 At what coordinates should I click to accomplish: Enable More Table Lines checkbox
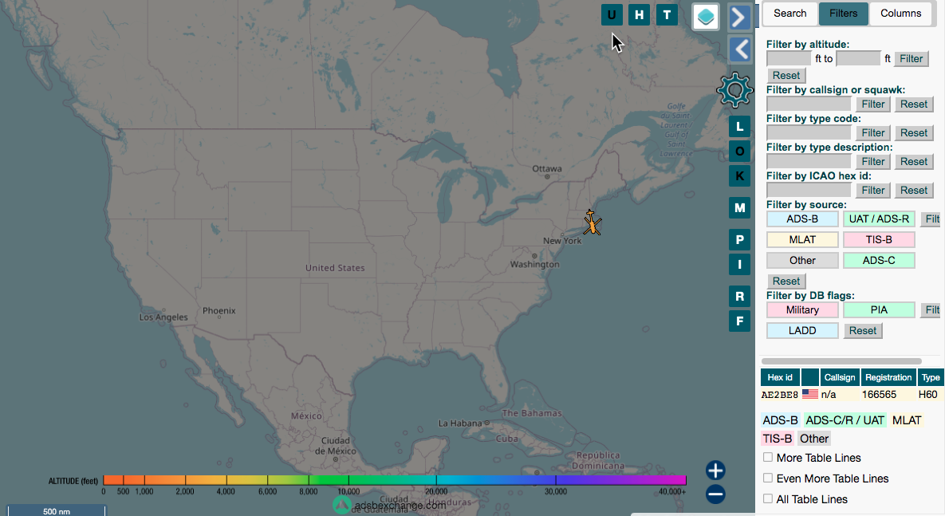click(768, 458)
